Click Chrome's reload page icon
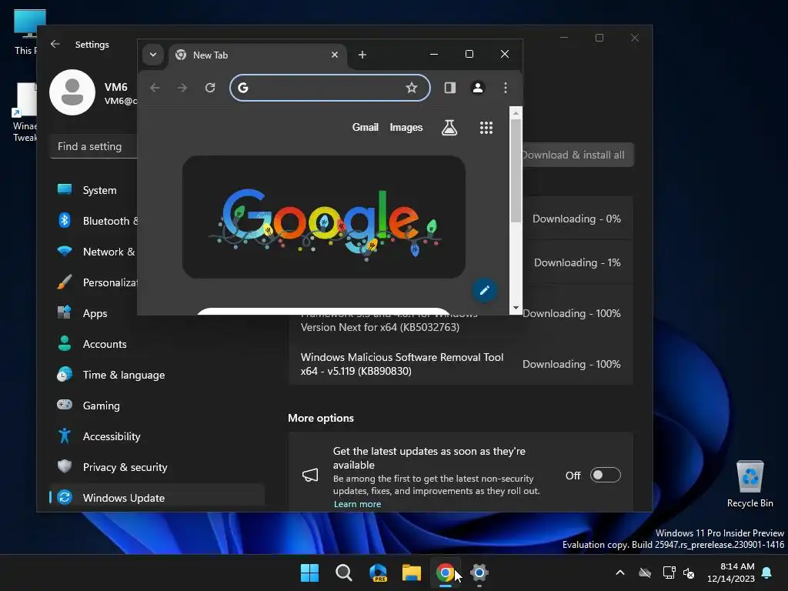The image size is (788, 591). (x=210, y=88)
